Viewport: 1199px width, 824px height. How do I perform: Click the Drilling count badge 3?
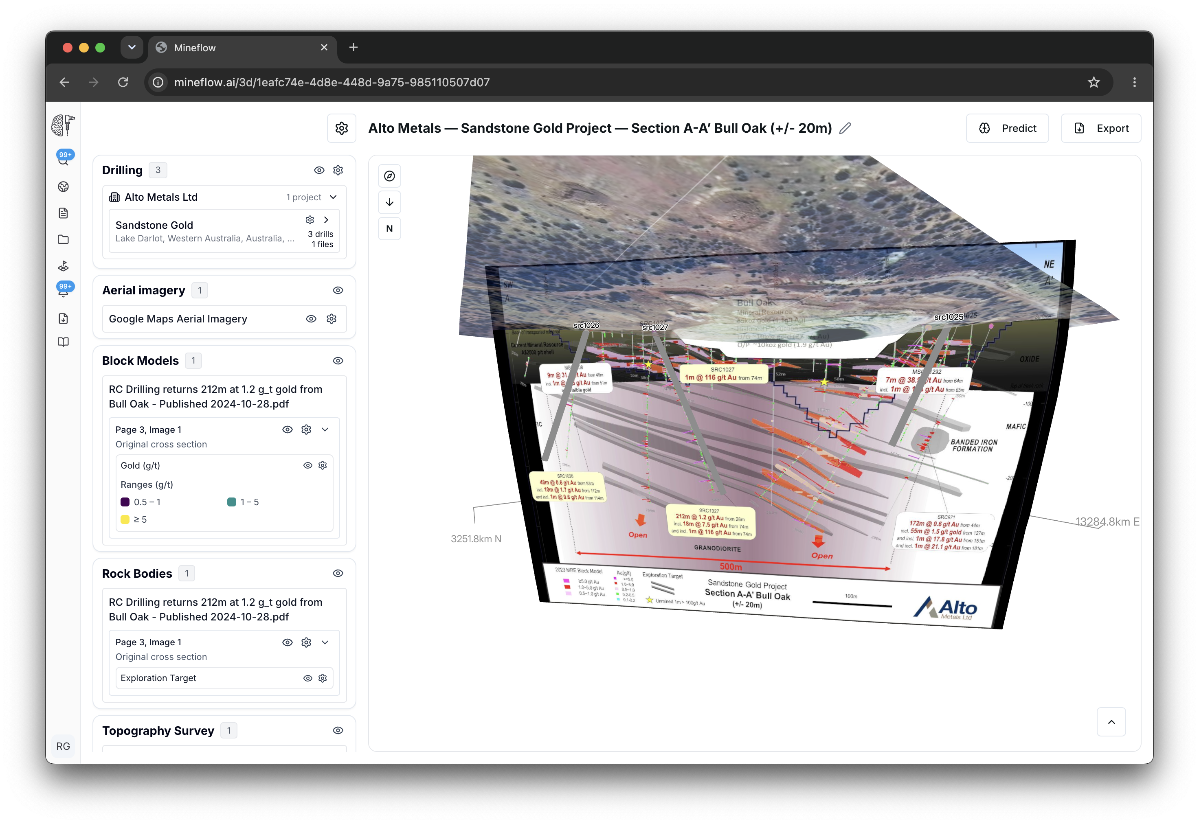click(x=158, y=170)
